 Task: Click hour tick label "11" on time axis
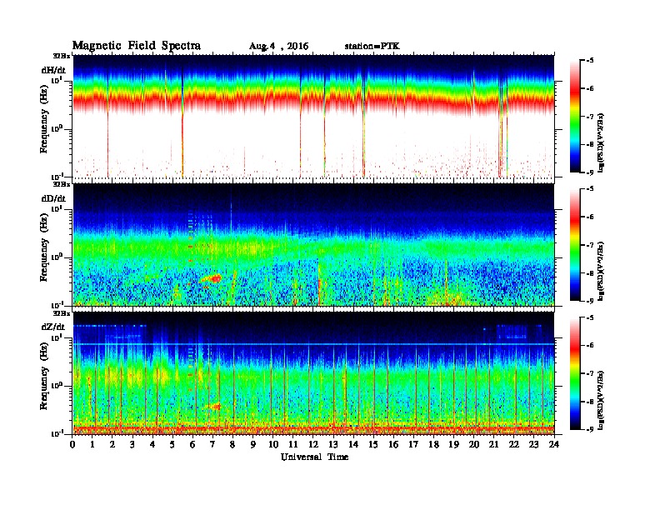coord(293,444)
